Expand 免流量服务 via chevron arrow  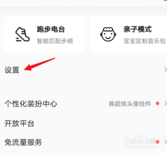click(166, 142)
